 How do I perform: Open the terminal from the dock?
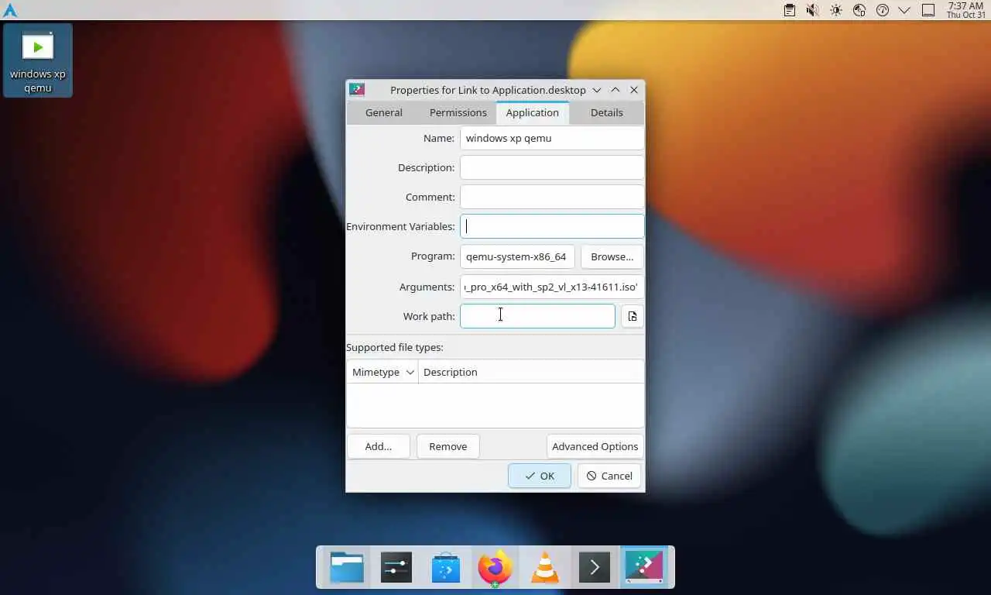click(595, 568)
